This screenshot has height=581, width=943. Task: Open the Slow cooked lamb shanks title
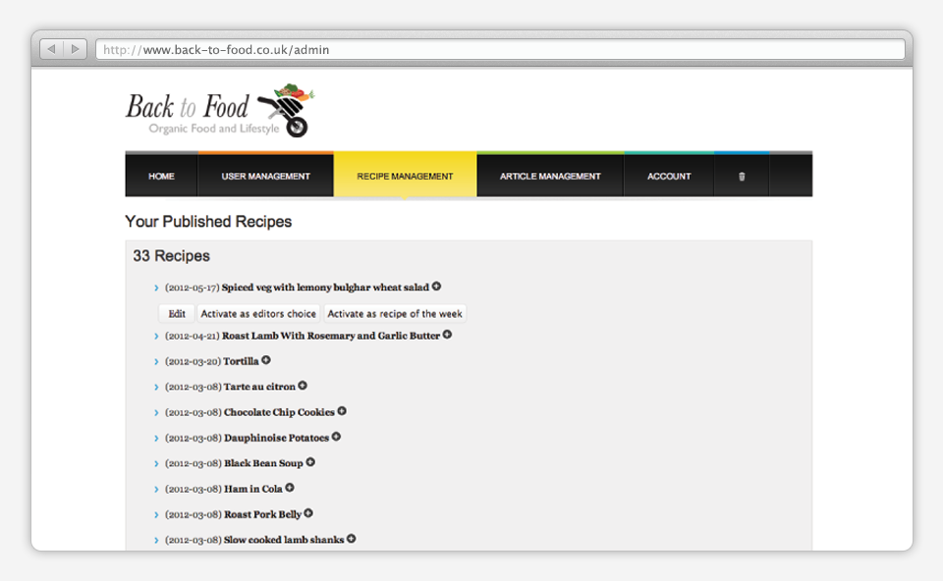(x=284, y=540)
